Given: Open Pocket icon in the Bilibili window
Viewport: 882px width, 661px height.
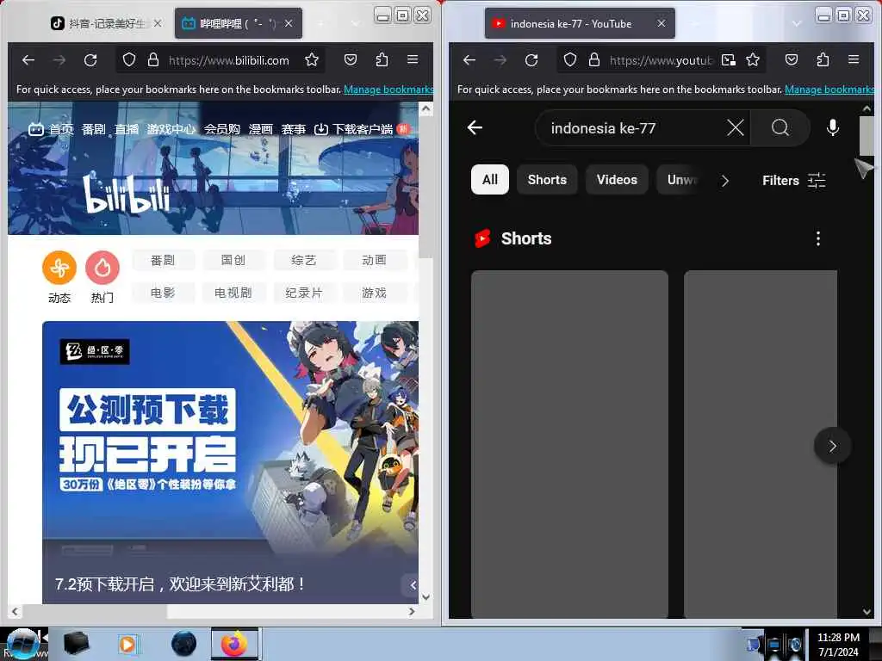Looking at the screenshot, I should pyautogui.click(x=351, y=59).
